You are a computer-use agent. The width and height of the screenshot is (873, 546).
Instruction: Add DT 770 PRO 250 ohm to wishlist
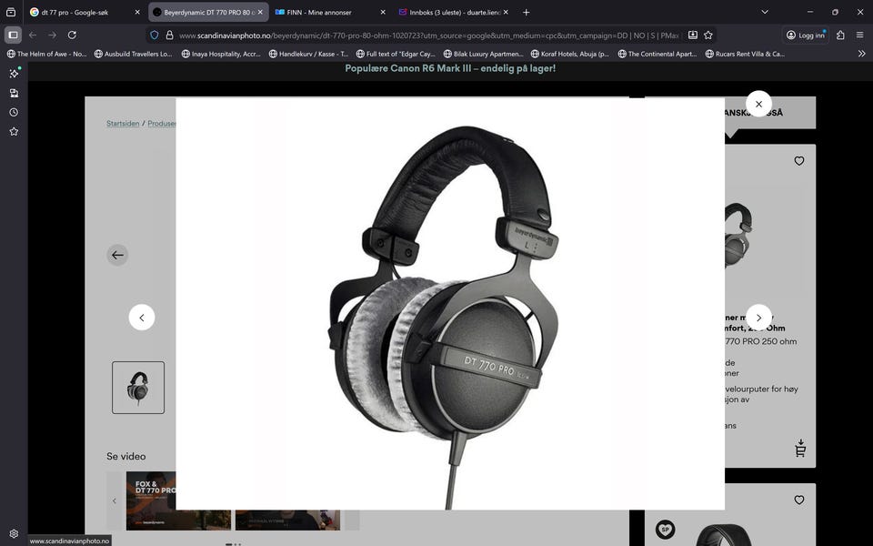point(799,161)
